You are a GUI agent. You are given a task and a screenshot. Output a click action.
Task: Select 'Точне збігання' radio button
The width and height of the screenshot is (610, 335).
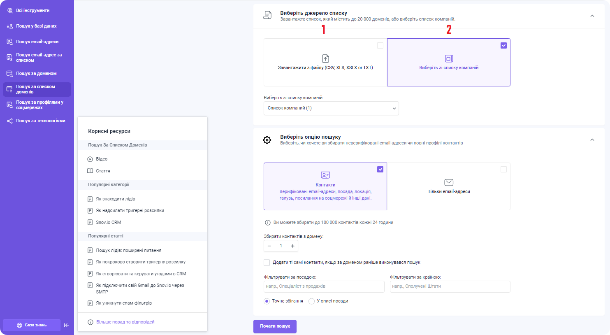[267, 301]
